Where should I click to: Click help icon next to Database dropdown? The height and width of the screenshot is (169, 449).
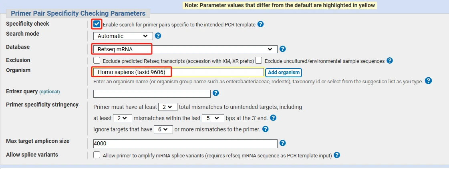pos(282,49)
